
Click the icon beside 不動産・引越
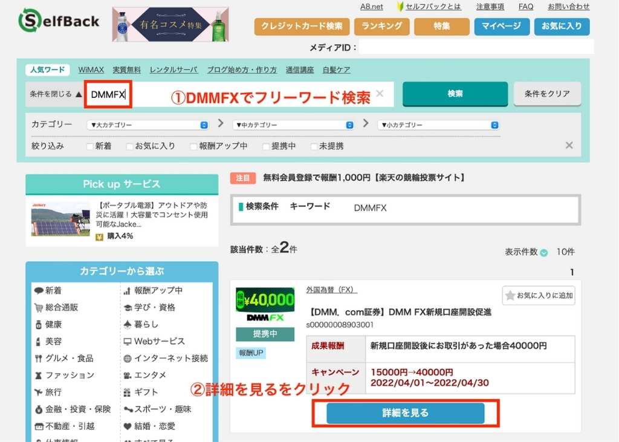[38, 427]
